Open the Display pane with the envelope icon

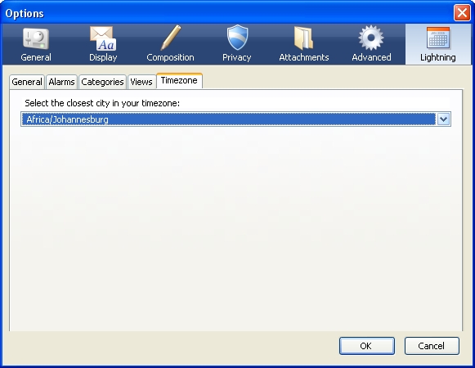103,38
